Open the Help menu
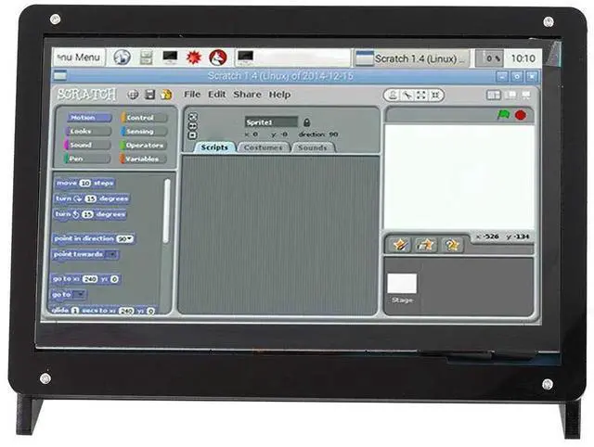Screen dimensions: 594x447 [x=279, y=95]
